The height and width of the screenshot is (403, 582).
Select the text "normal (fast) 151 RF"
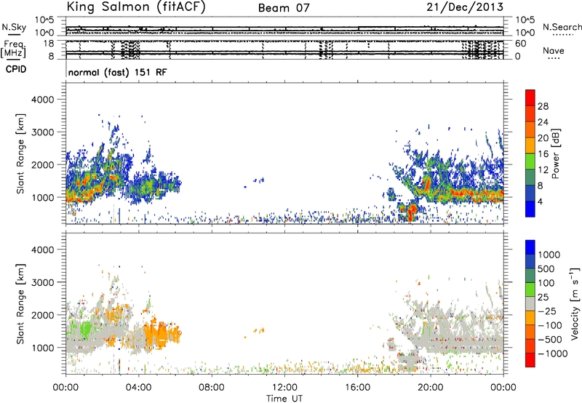tap(118, 72)
